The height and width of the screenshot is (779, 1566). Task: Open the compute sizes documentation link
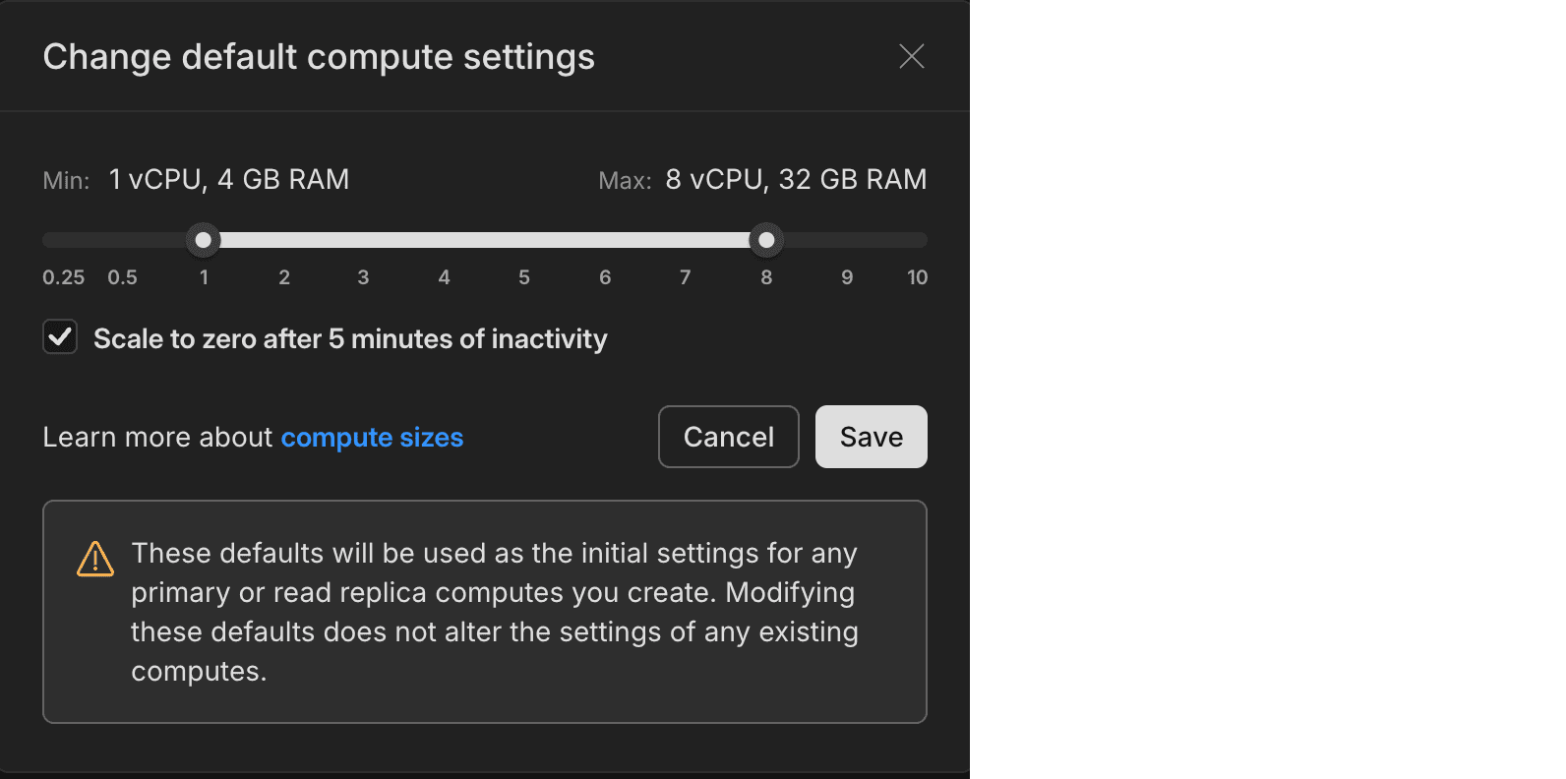(372, 437)
